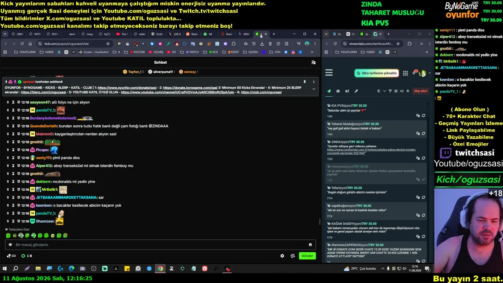Select the megaphone icon tab in Streamlabs

tap(347, 91)
